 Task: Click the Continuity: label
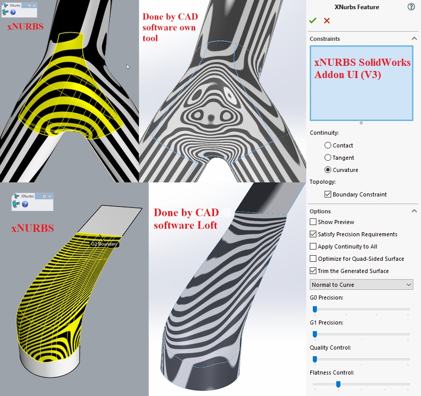[x=324, y=133]
